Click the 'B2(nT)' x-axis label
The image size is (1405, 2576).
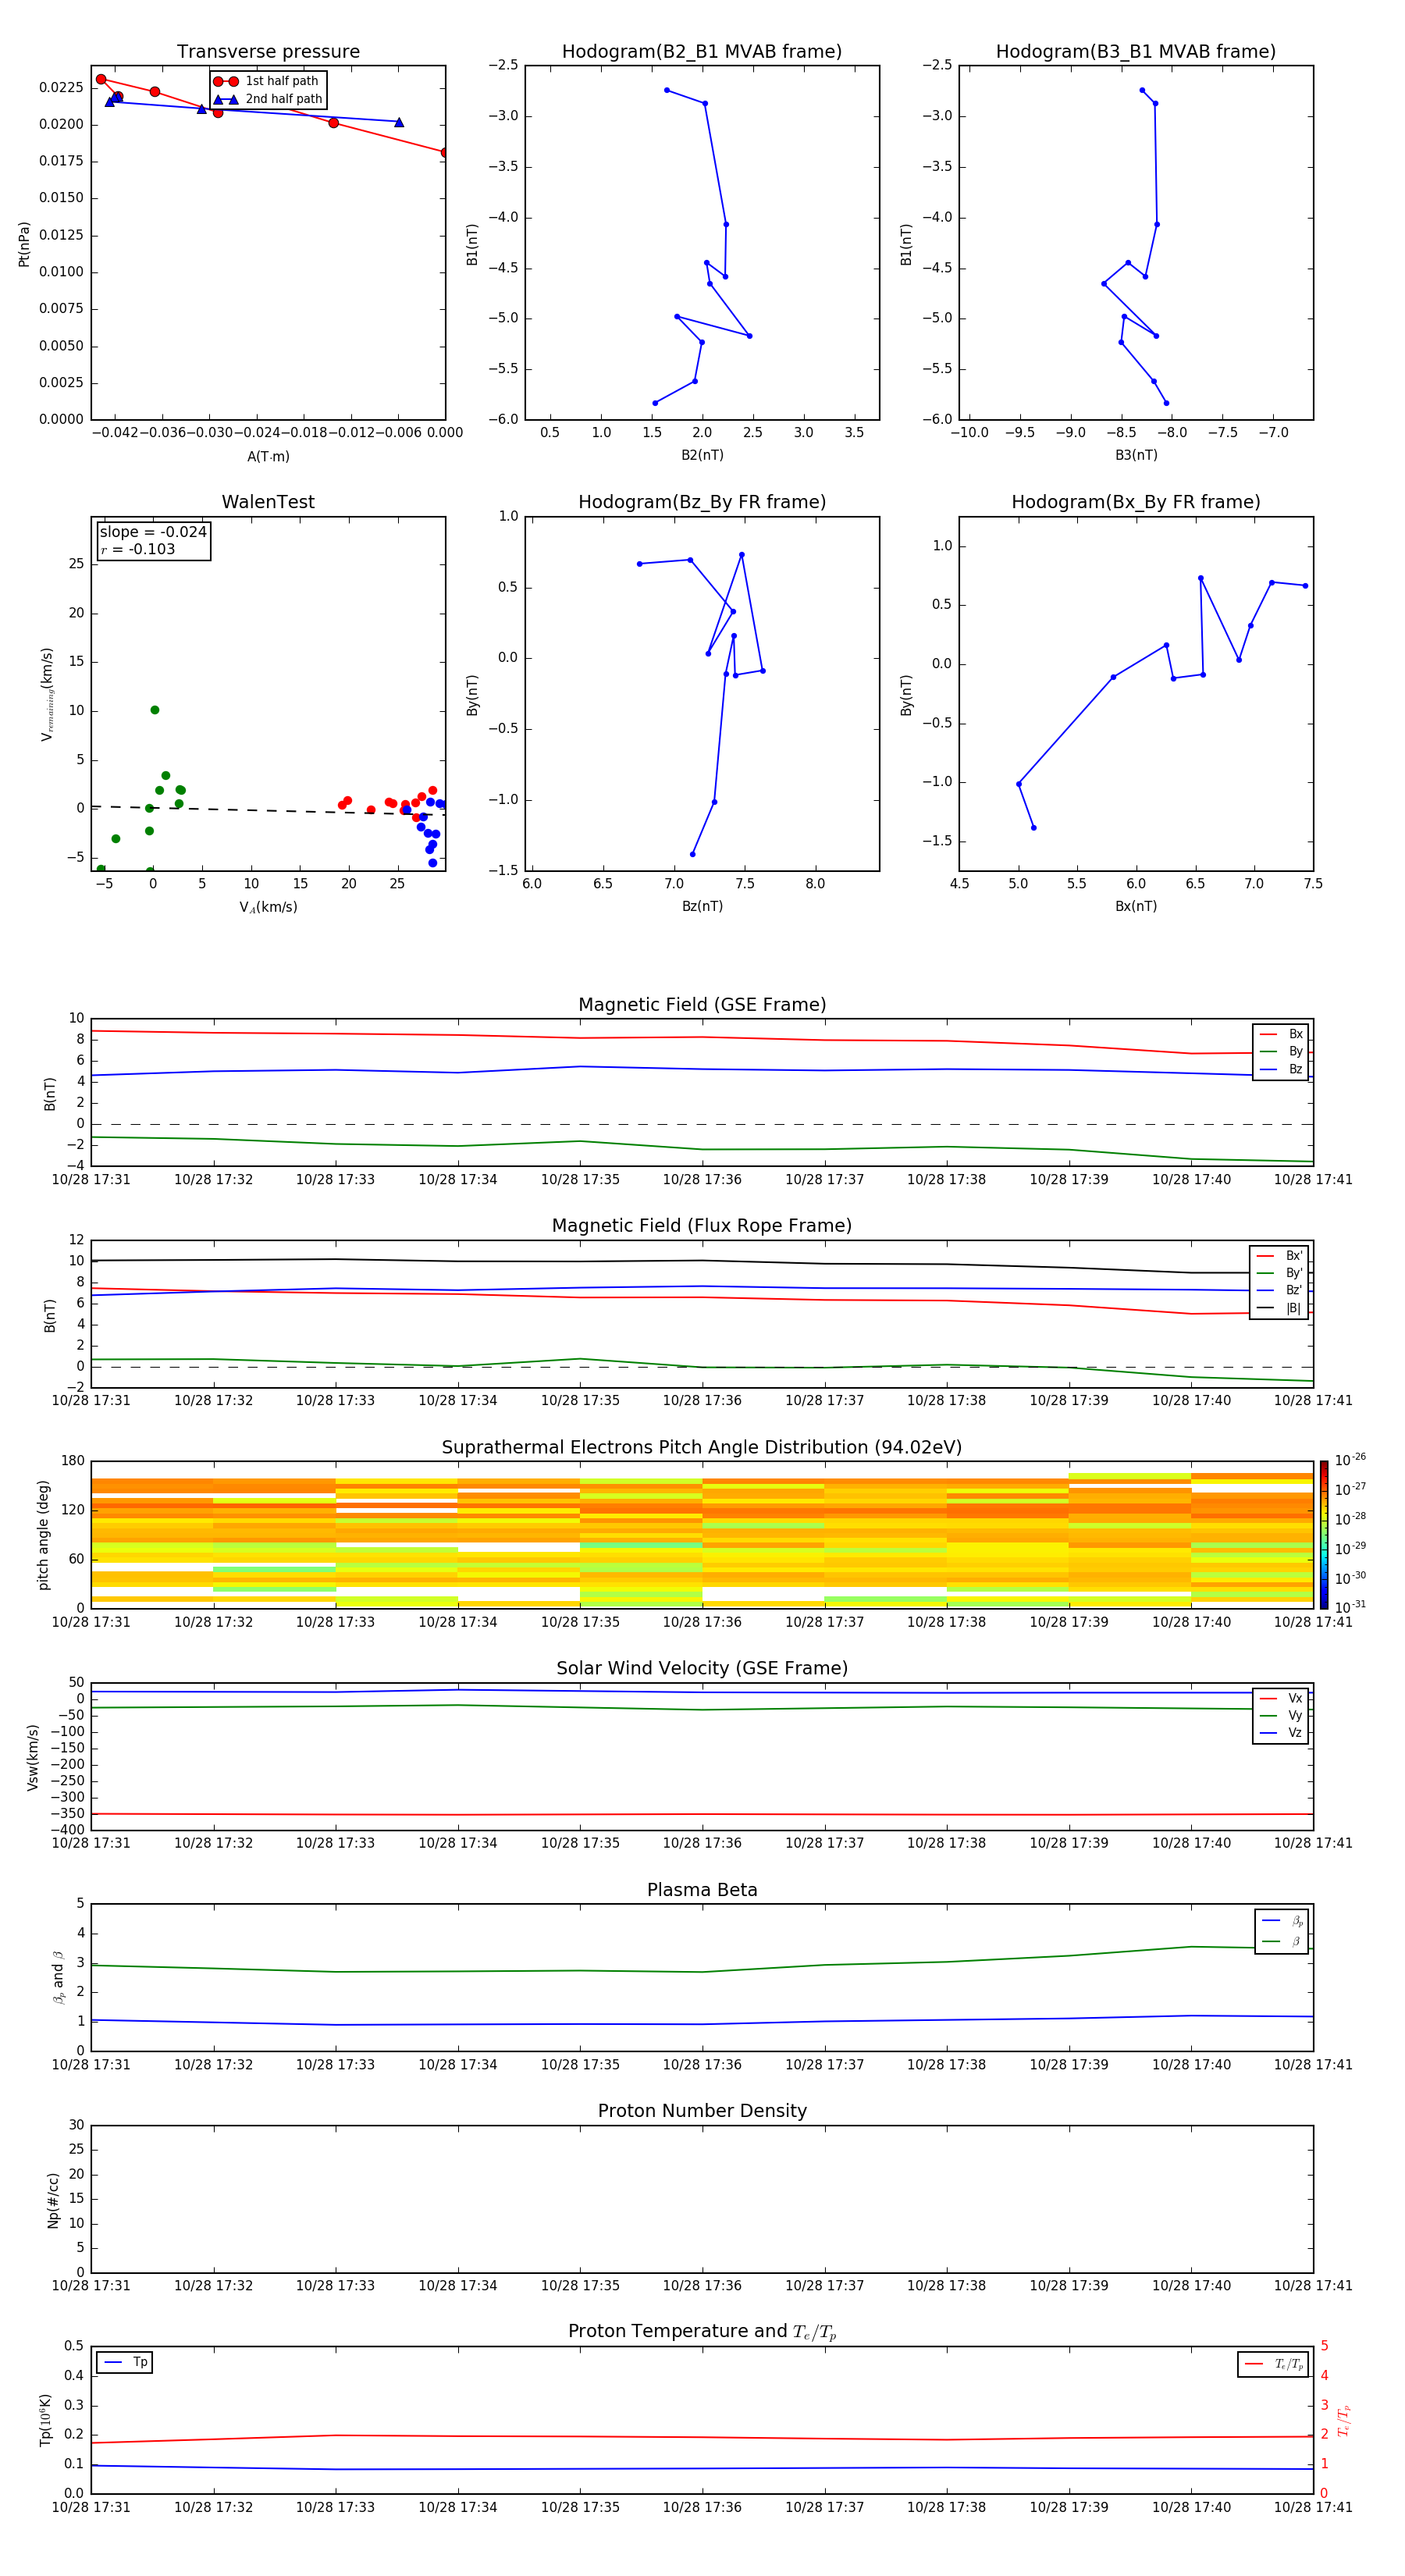pos(702,455)
